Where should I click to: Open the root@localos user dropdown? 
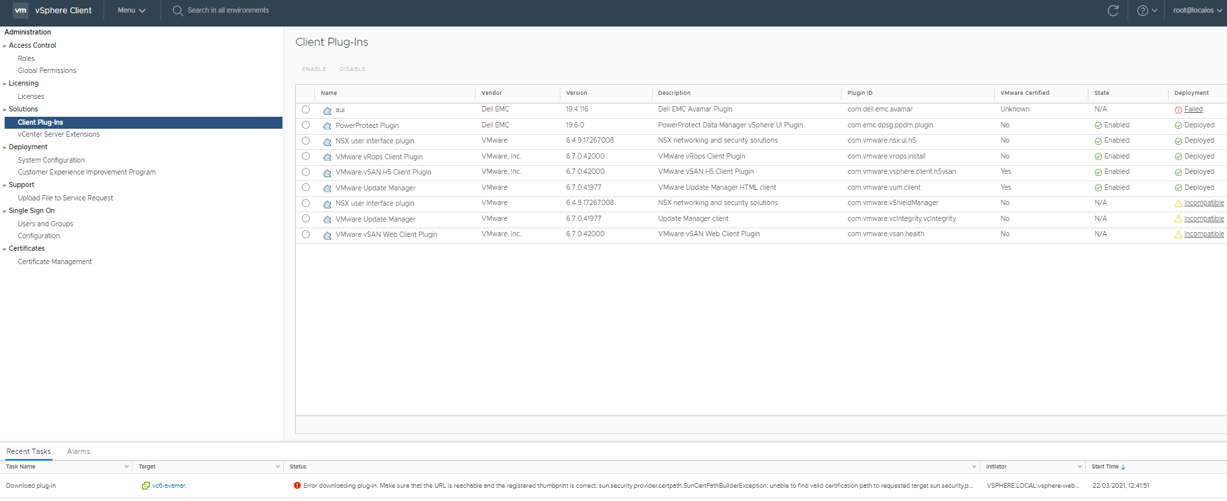tap(1196, 11)
